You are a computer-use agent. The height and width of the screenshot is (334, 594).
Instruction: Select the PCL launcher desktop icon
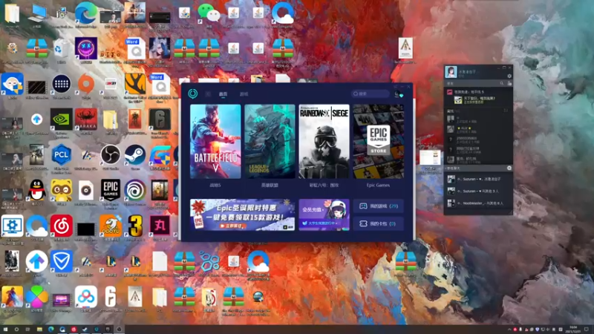coord(62,157)
